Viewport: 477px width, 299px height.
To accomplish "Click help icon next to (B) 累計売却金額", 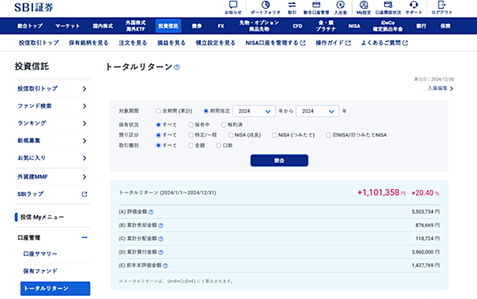I will tap(161, 226).
